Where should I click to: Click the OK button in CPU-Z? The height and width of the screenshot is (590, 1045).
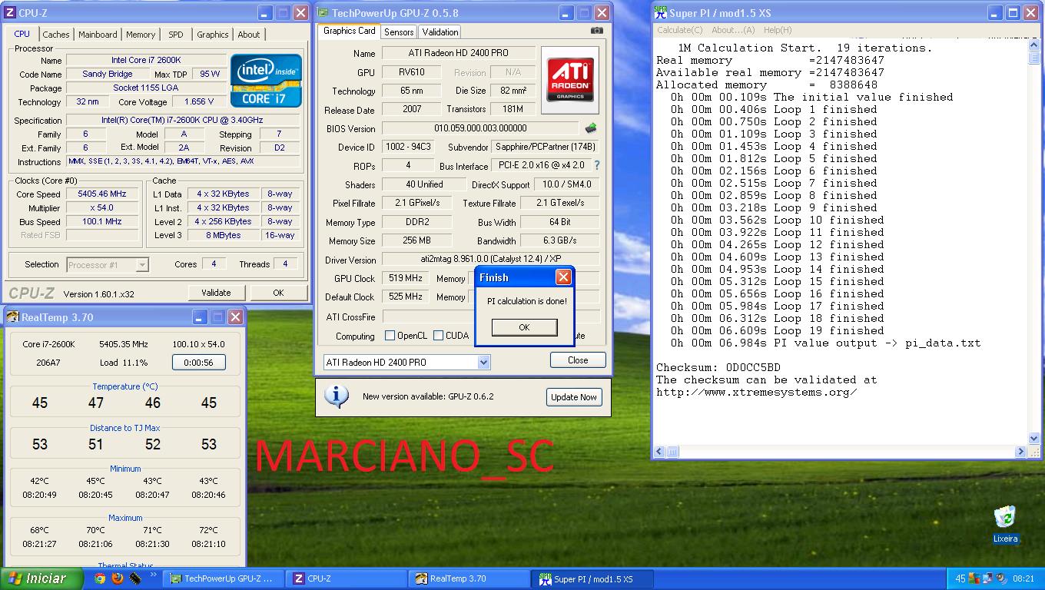(x=278, y=293)
